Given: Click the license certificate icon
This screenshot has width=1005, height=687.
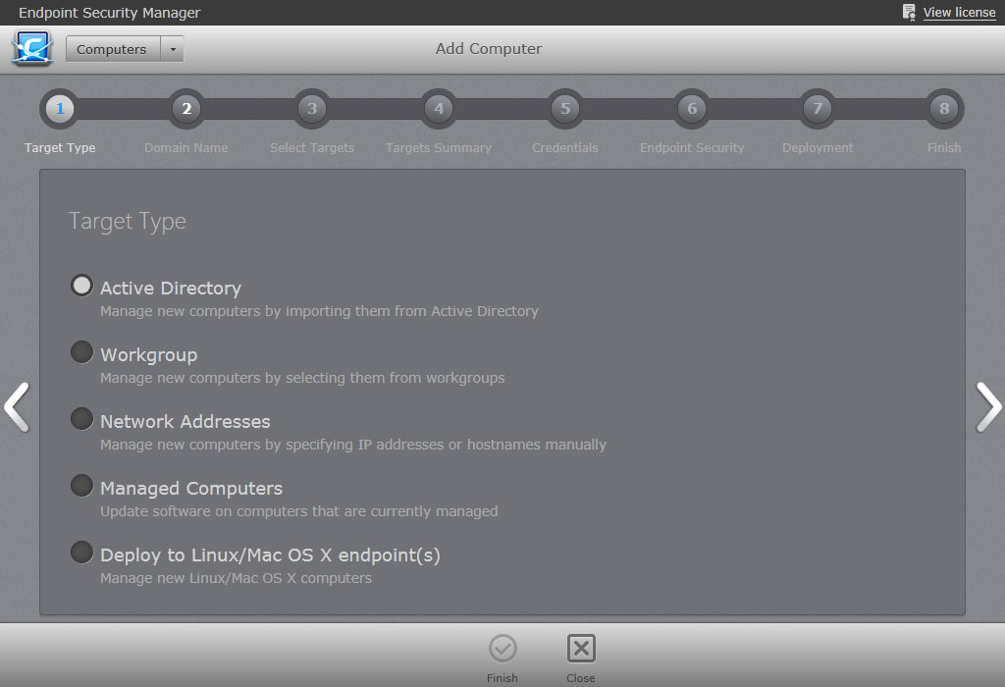Looking at the screenshot, I should (x=909, y=12).
